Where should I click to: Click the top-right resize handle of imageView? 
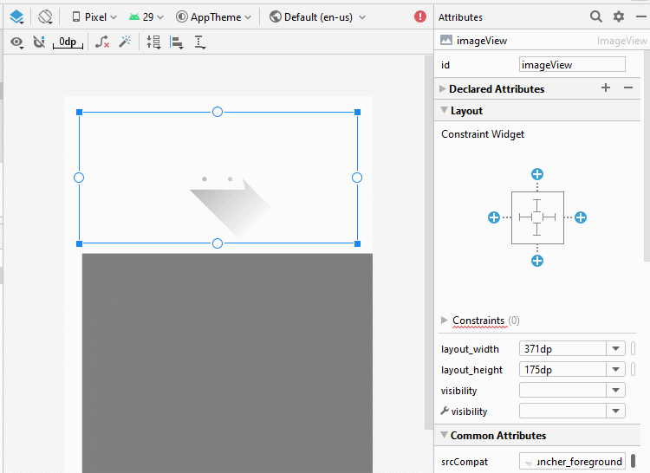(x=357, y=113)
